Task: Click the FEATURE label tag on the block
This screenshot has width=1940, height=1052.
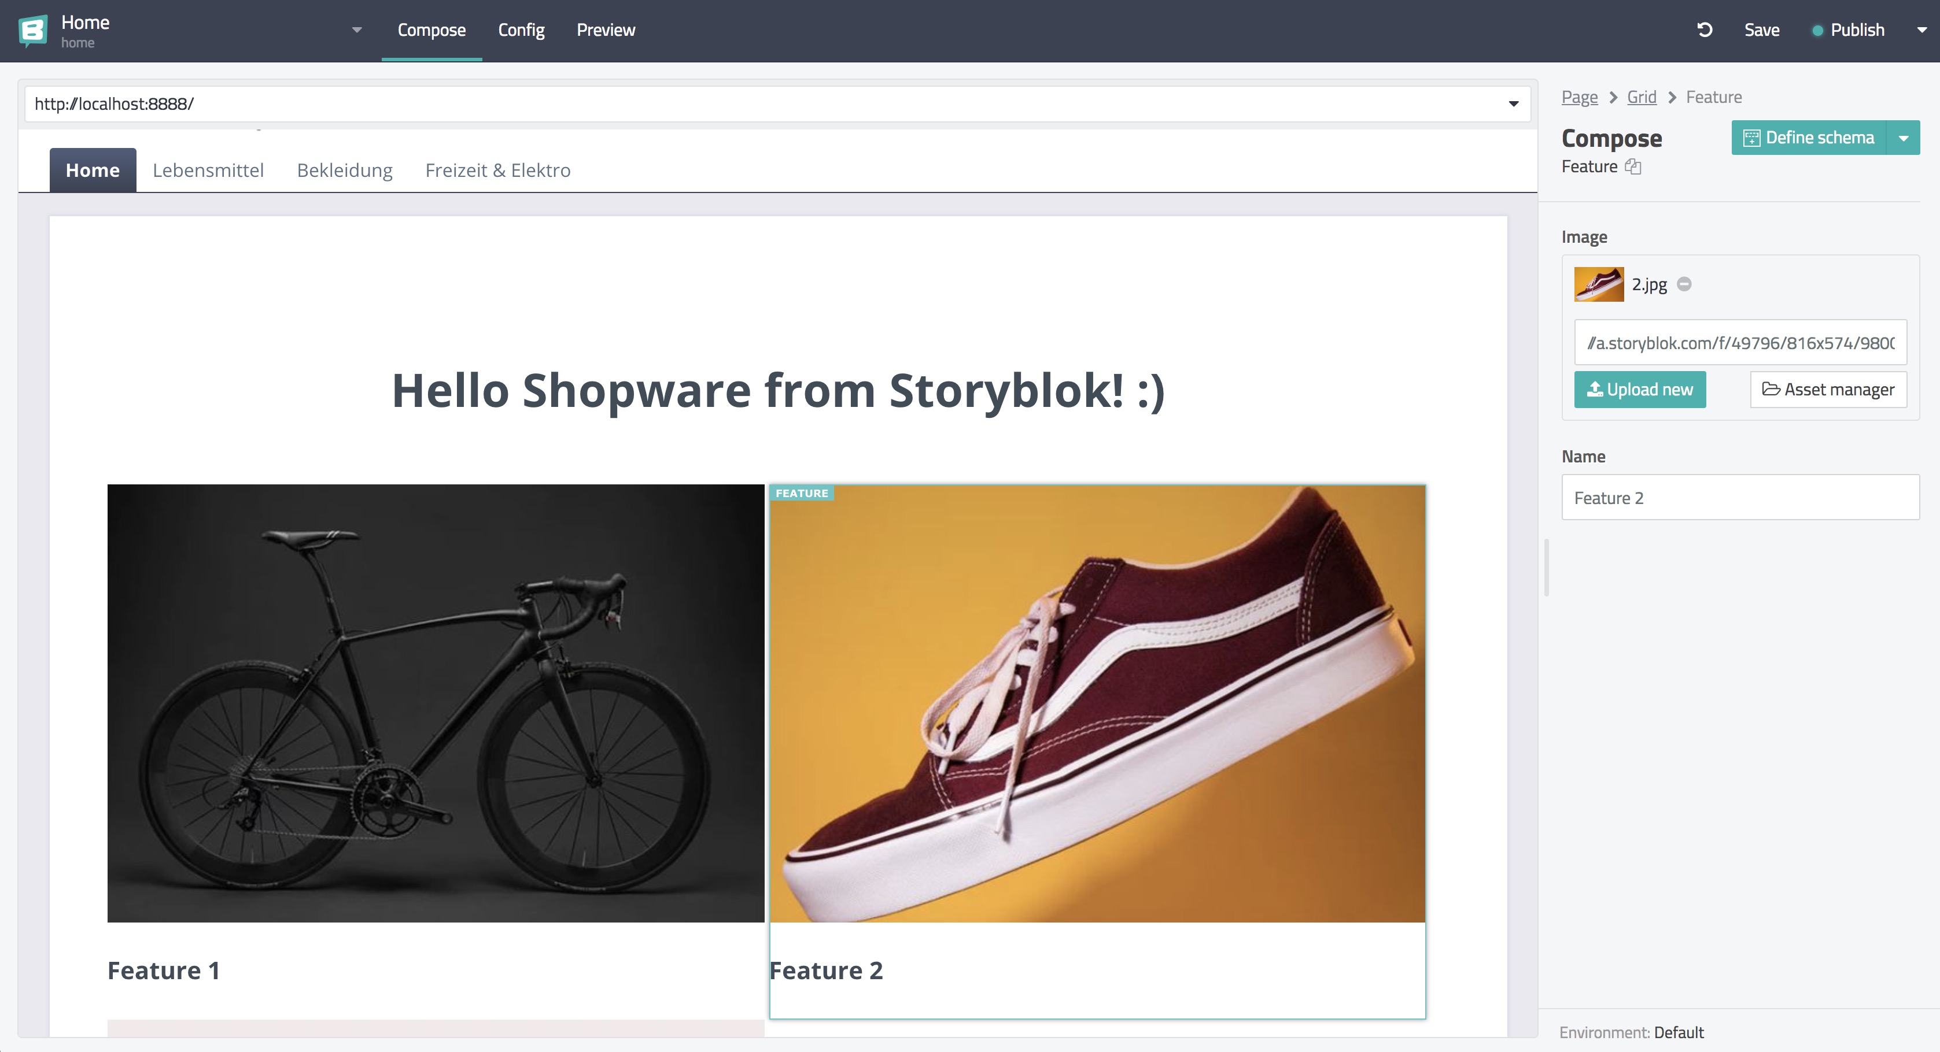Action: point(801,494)
